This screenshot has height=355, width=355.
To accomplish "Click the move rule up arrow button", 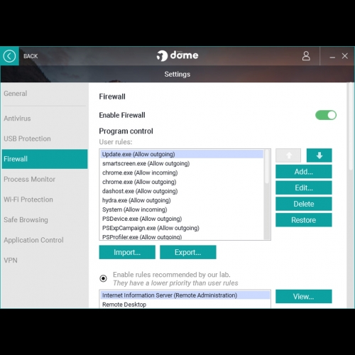I will coord(288,155).
